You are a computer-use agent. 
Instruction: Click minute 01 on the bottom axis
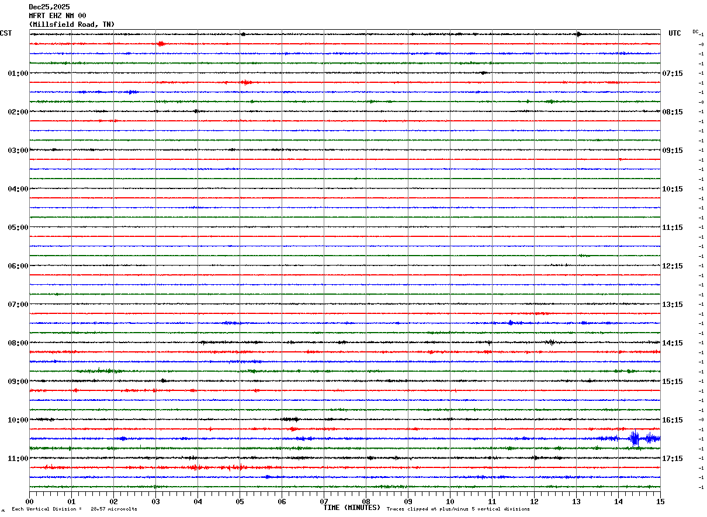pos(71,501)
